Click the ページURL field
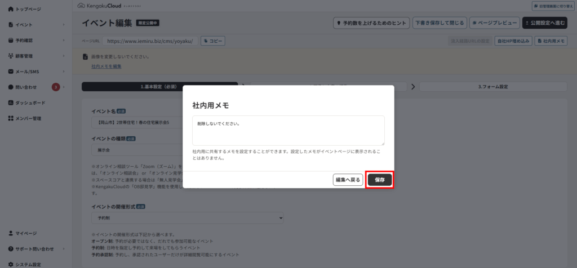Image resolution: width=577 pixels, height=268 pixels. pyautogui.click(x=150, y=41)
